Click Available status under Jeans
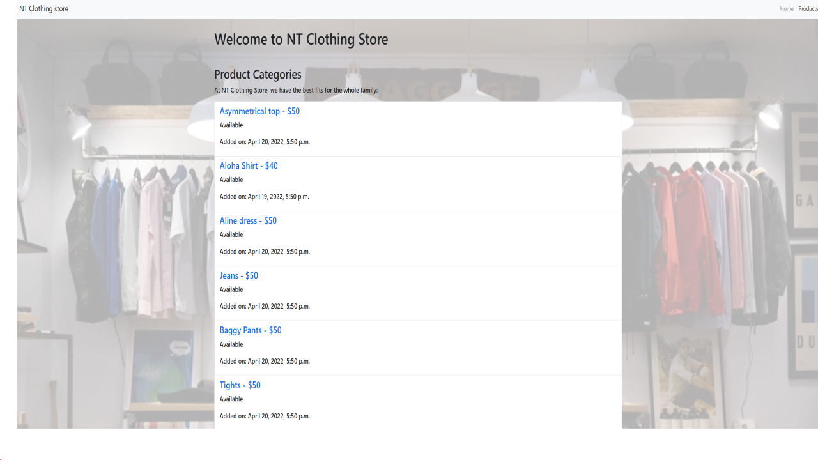 pos(231,290)
